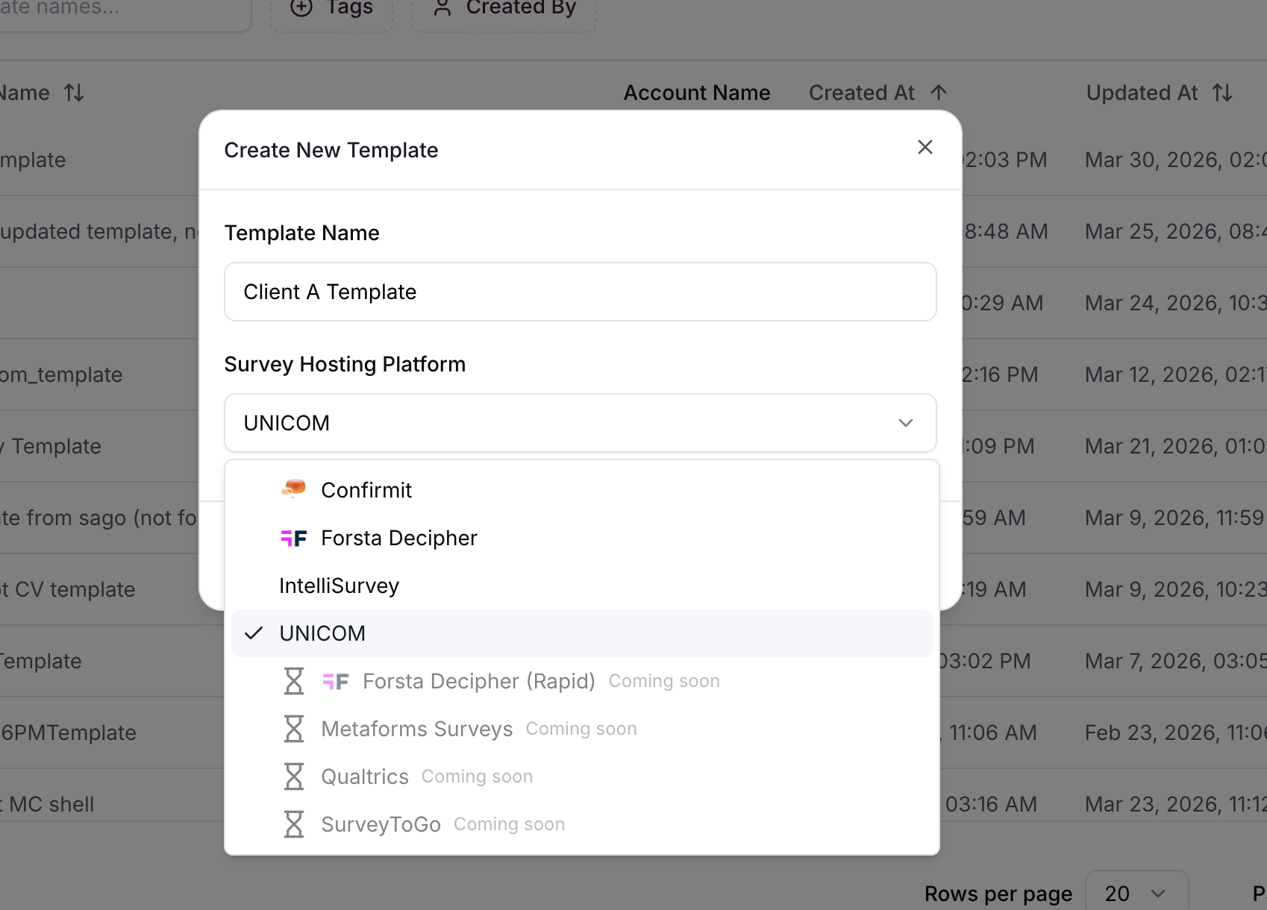Click the Confirmit logo icon
The width and height of the screenshot is (1267, 910).
[x=294, y=489]
